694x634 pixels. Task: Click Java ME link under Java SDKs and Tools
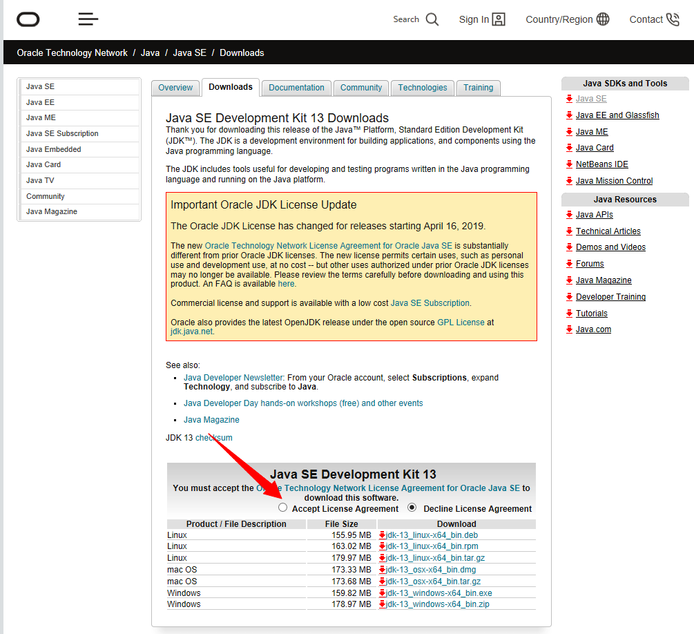(592, 131)
